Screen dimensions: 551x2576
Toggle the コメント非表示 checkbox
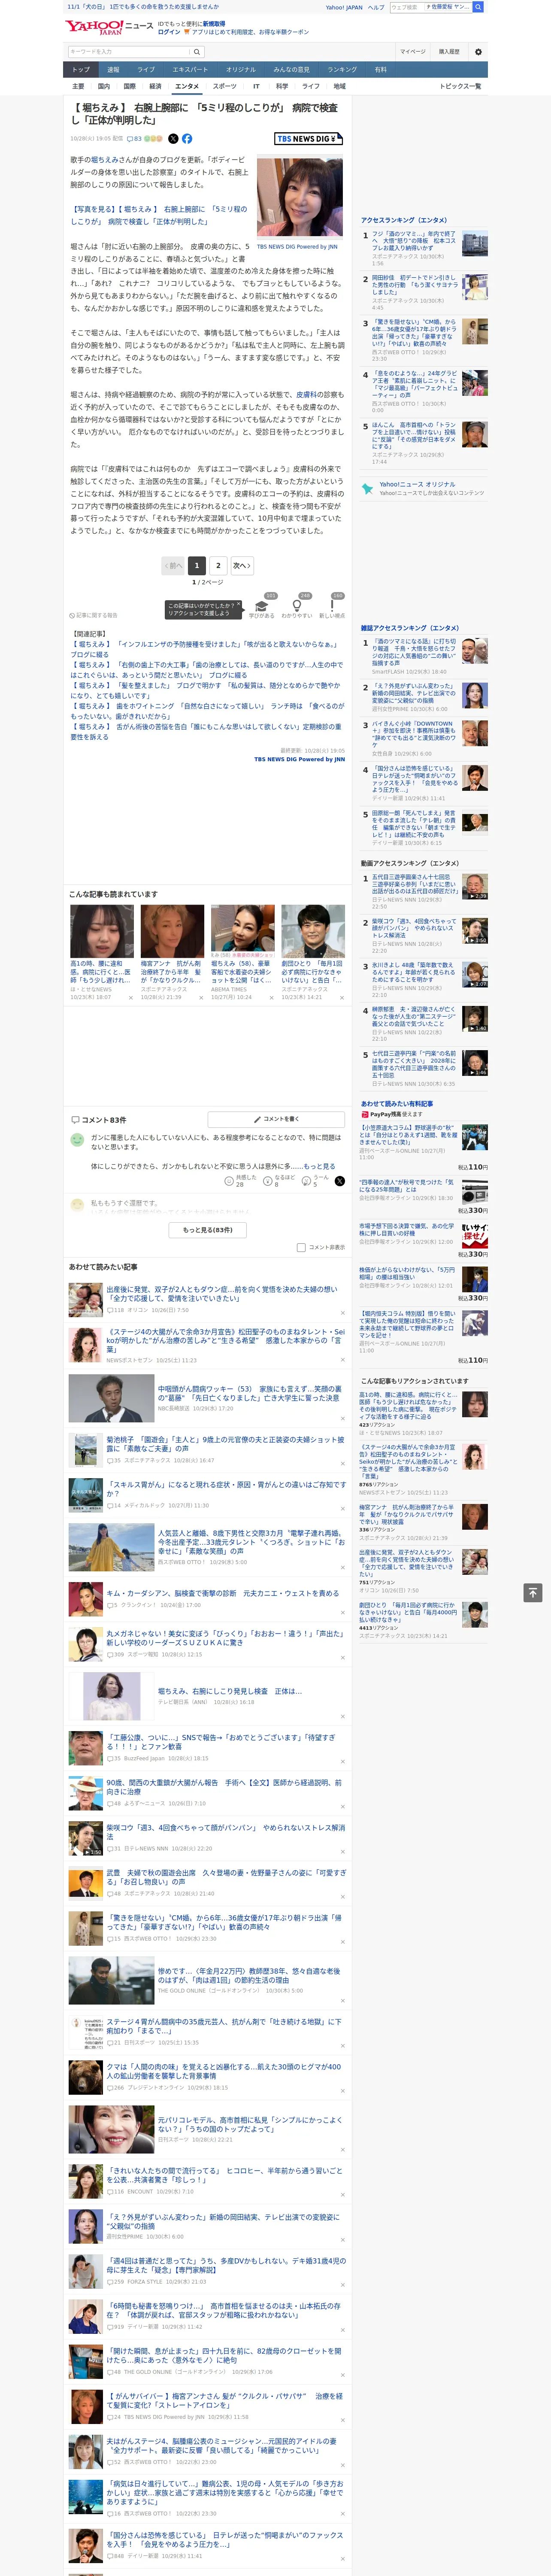301,1247
